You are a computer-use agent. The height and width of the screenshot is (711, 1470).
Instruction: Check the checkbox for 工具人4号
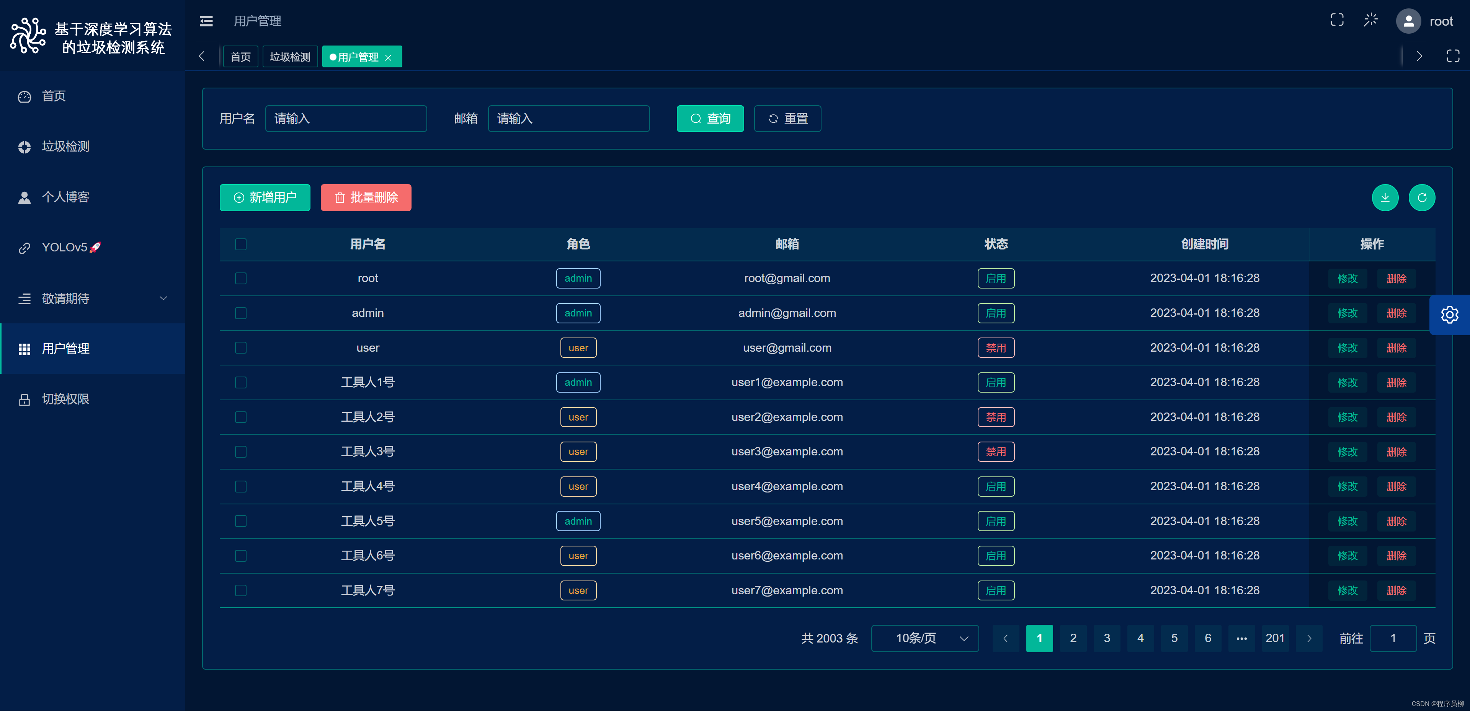pos(241,486)
